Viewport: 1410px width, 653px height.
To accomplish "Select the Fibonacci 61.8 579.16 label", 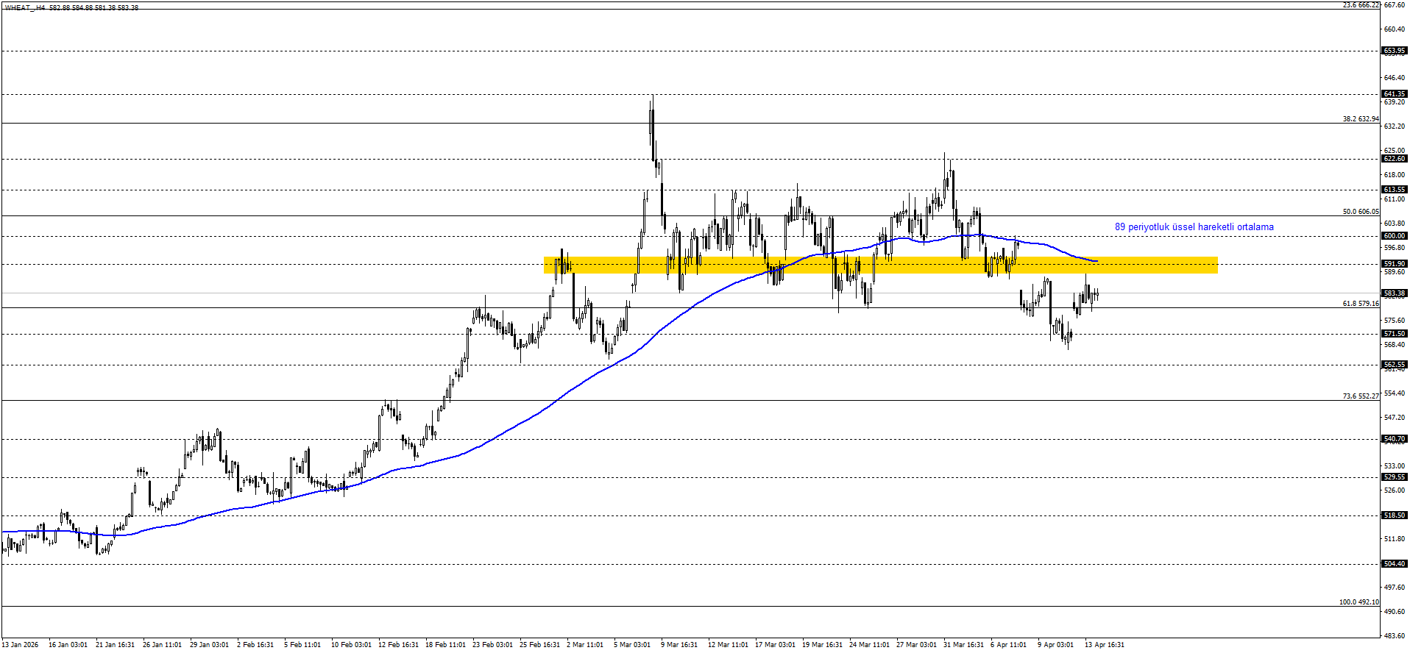I will tap(1360, 304).
